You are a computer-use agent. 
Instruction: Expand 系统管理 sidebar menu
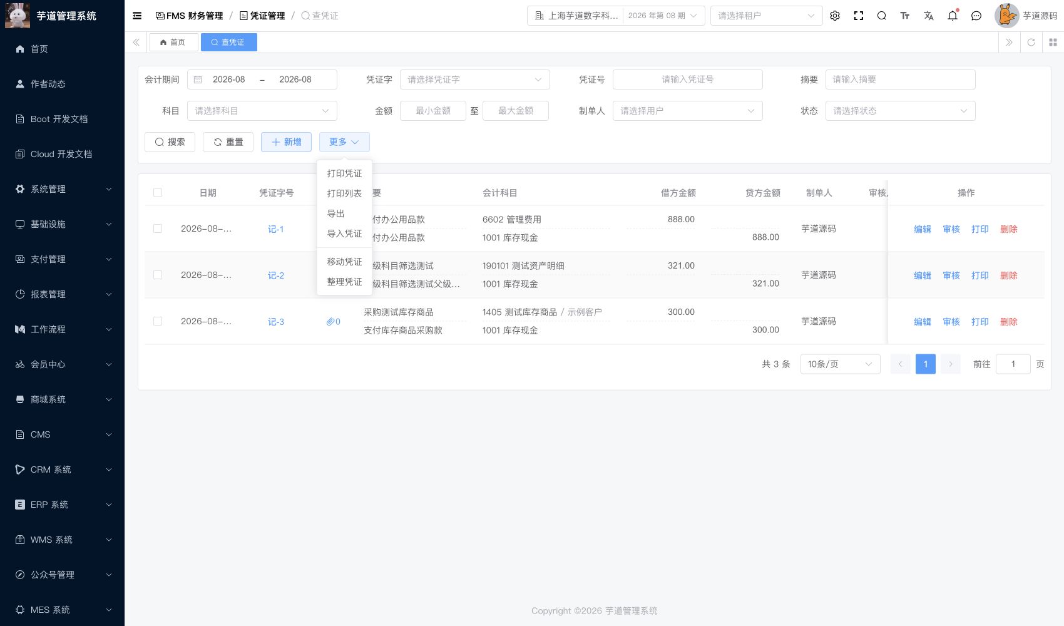tap(62, 189)
